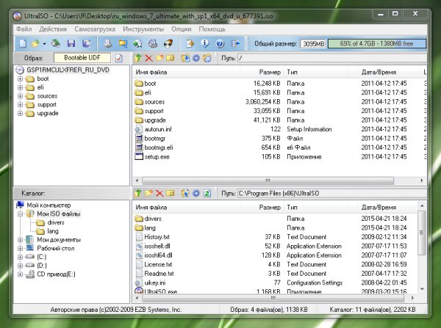Click the Bootable UDF image type button
Image resolution: width=441 pixels, height=328 pixels.
pos(82,58)
